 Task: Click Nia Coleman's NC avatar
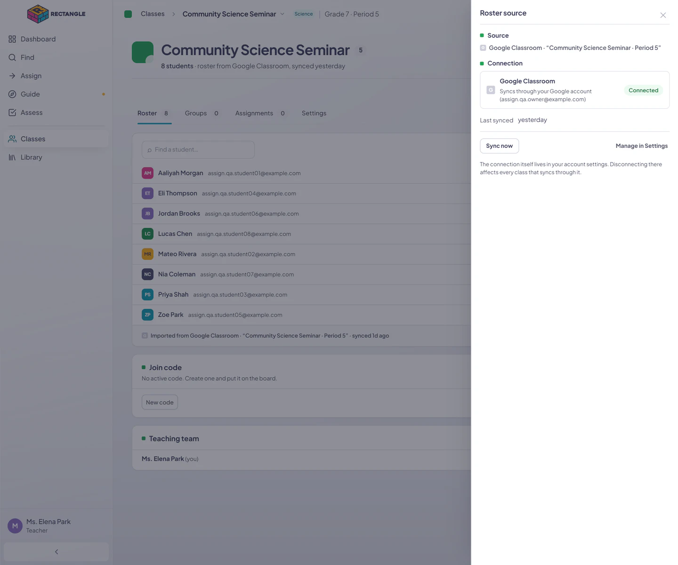(148, 274)
